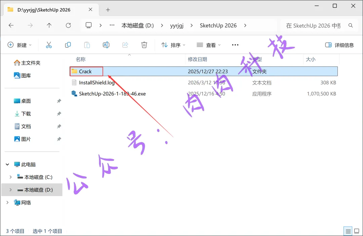Screen dimensions: 363x236
Task: Open the 新建 (New) dropdown
Action: [x=19, y=45]
